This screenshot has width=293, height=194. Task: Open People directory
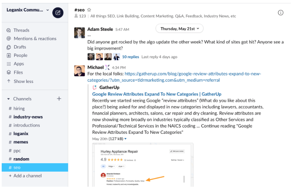[x=21, y=56]
